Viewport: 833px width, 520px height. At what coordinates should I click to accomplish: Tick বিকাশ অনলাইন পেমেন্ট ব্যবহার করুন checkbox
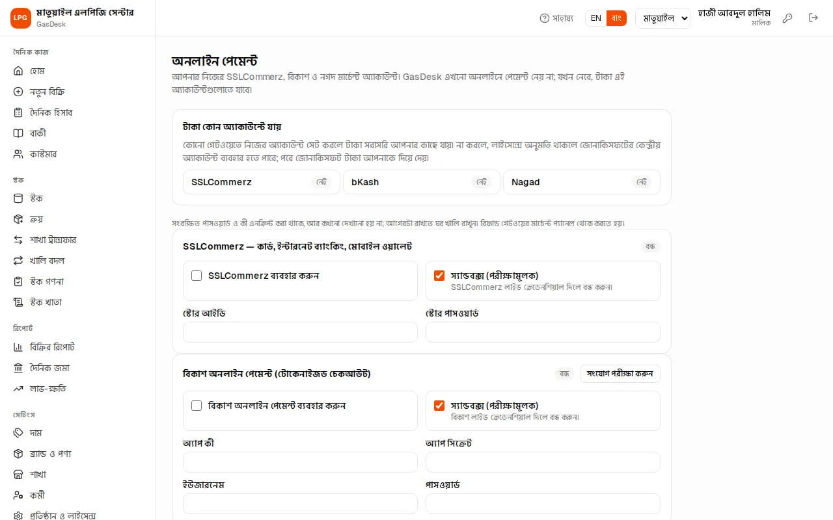click(197, 406)
